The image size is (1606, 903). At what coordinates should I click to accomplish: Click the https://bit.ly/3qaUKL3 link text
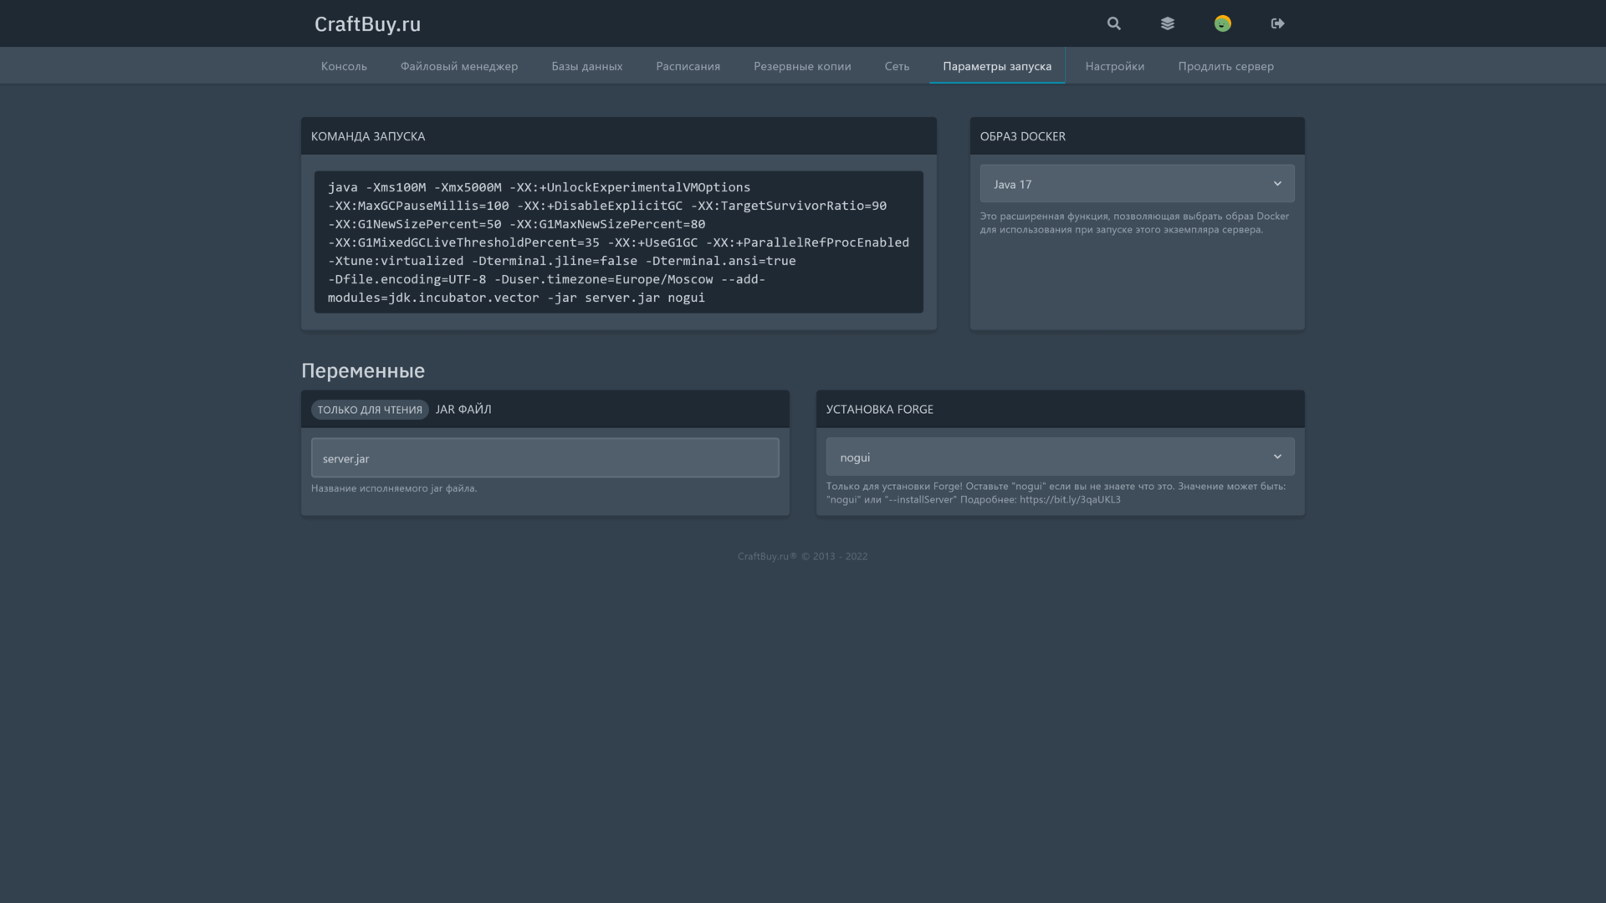(1070, 500)
